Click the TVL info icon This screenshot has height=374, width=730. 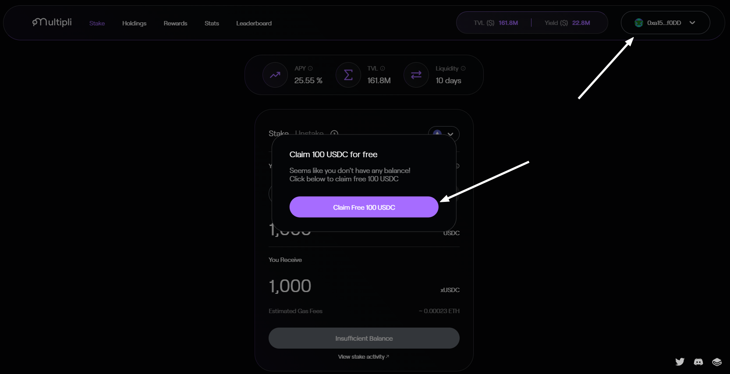(383, 68)
